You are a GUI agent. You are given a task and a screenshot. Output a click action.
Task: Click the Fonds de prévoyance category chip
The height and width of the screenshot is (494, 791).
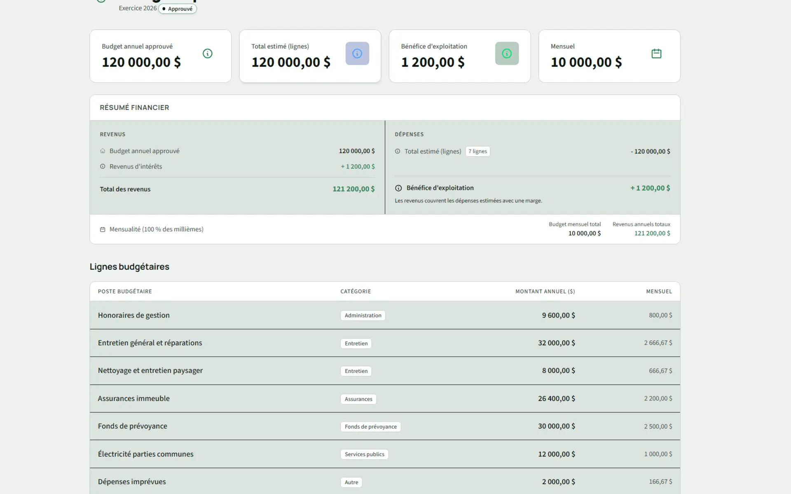coord(370,426)
